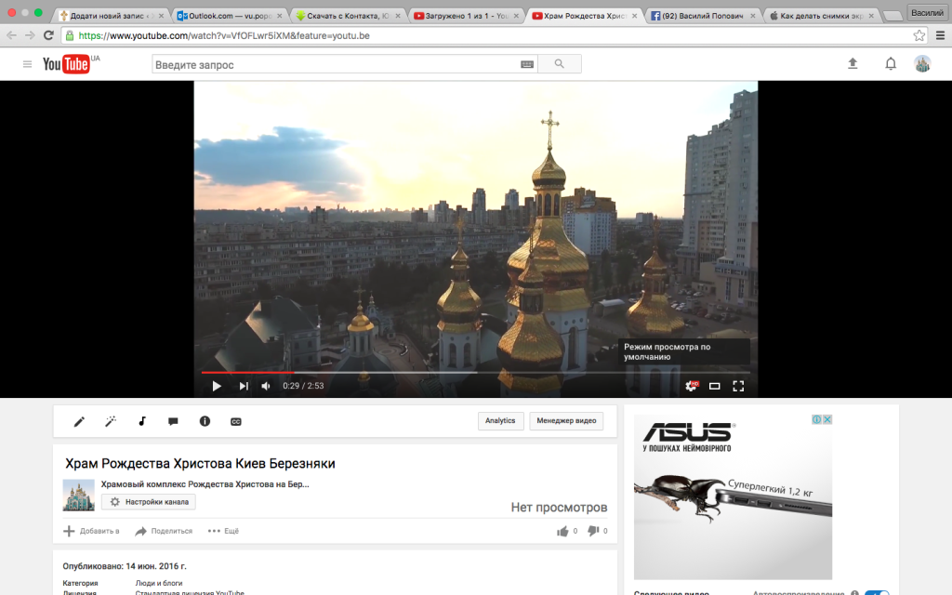Open the subtitles CC editor icon
The image size is (952, 595).
pyautogui.click(x=236, y=421)
